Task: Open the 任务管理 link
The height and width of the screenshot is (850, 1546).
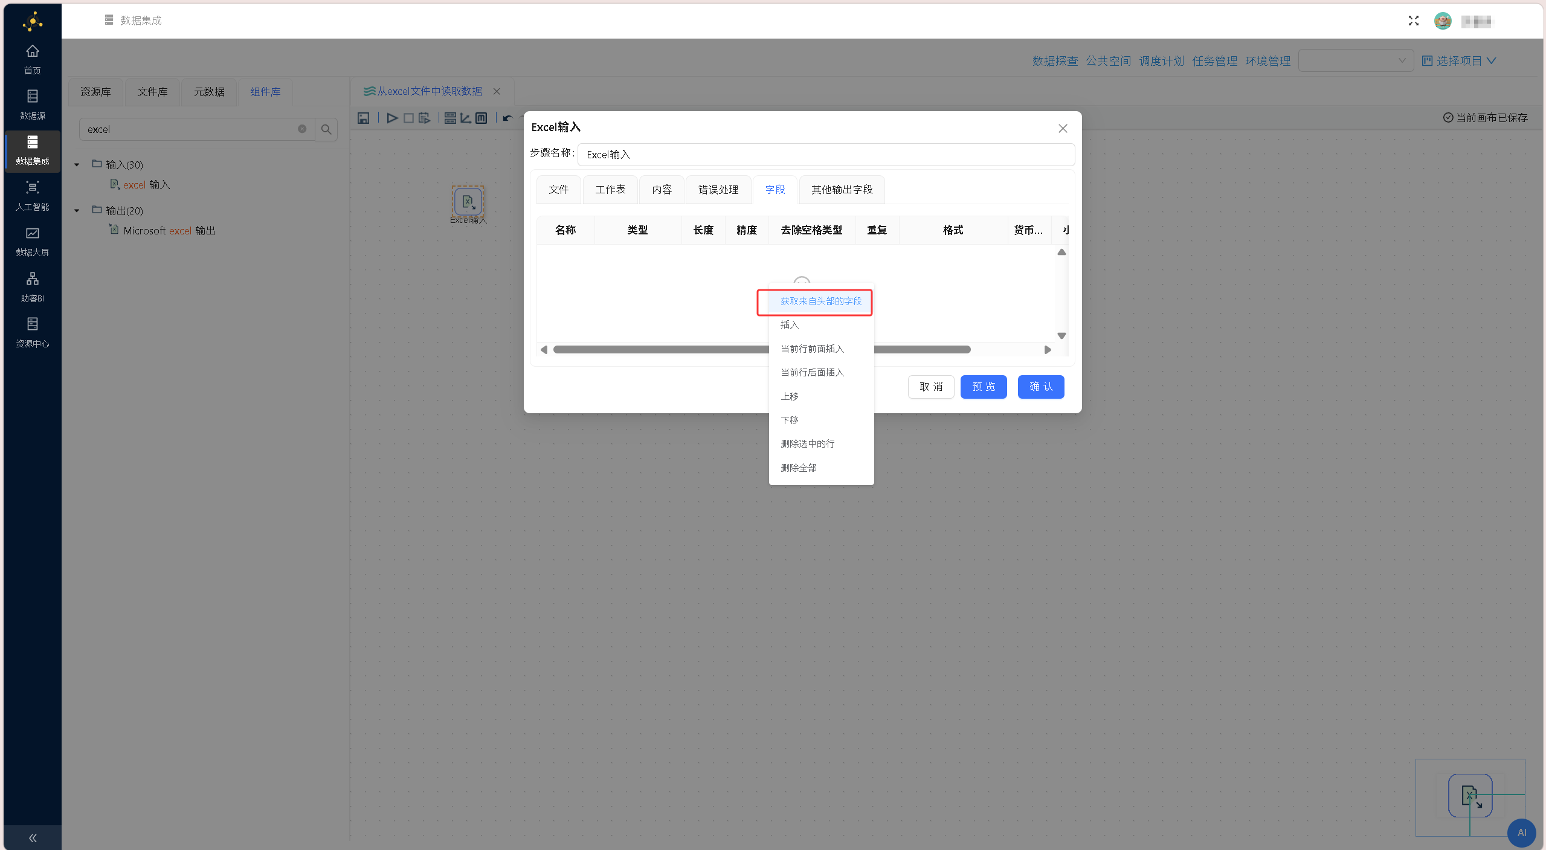Action: (x=1215, y=61)
